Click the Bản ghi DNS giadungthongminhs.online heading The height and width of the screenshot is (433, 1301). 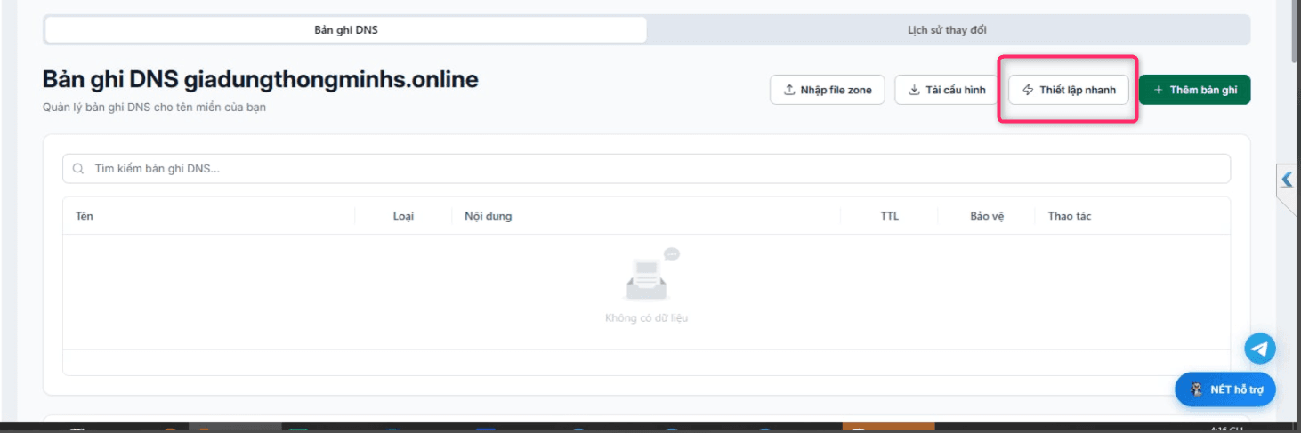pyautogui.click(x=261, y=79)
